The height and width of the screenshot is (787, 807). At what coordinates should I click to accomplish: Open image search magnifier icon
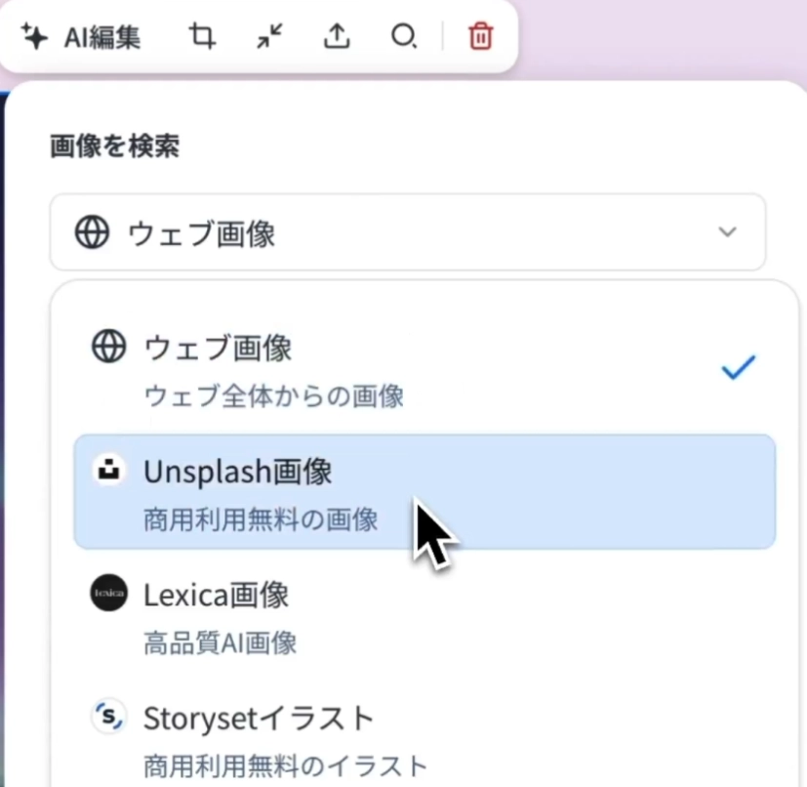[x=403, y=37]
